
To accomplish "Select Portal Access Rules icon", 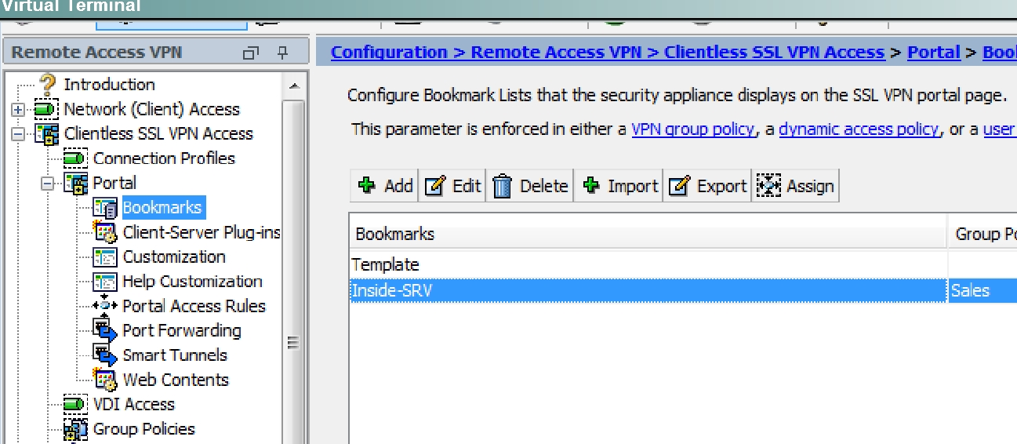I will 105,306.
